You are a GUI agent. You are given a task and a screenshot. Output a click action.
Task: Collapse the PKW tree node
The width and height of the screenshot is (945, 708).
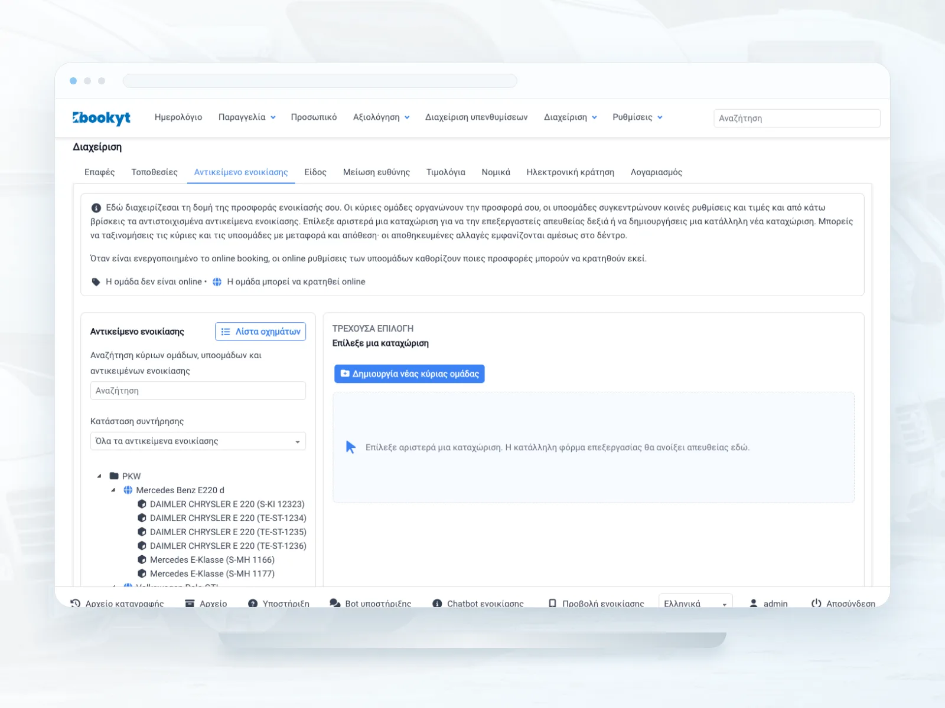[x=99, y=476]
